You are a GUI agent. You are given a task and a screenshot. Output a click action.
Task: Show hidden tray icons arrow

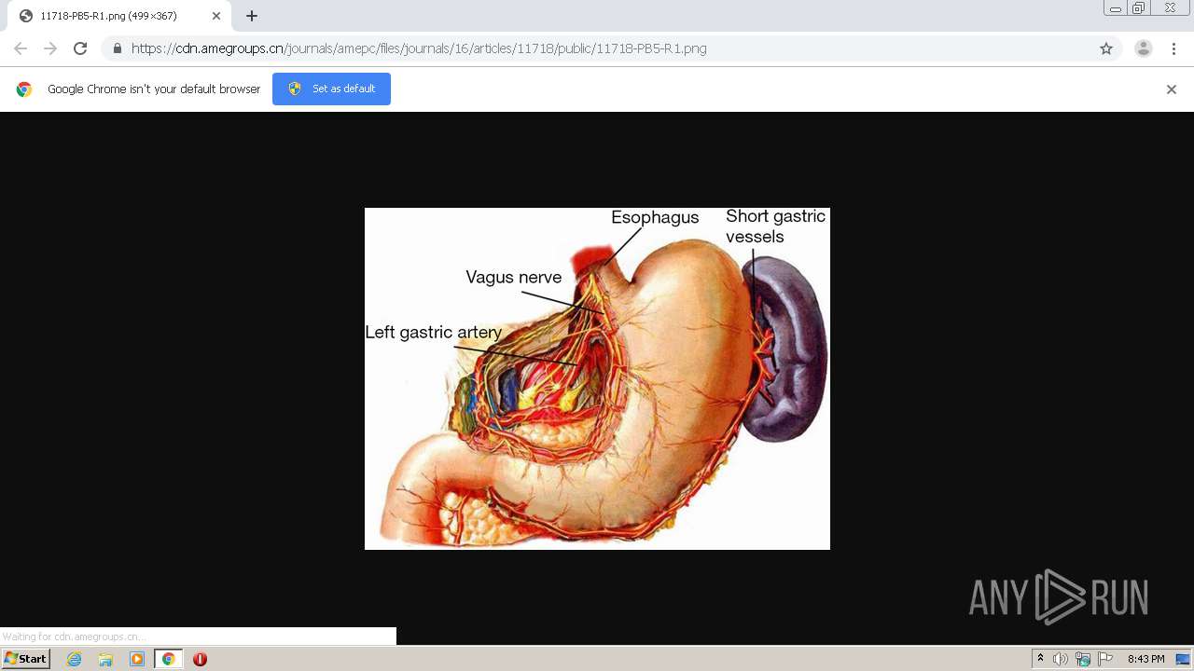click(x=1040, y=659)
